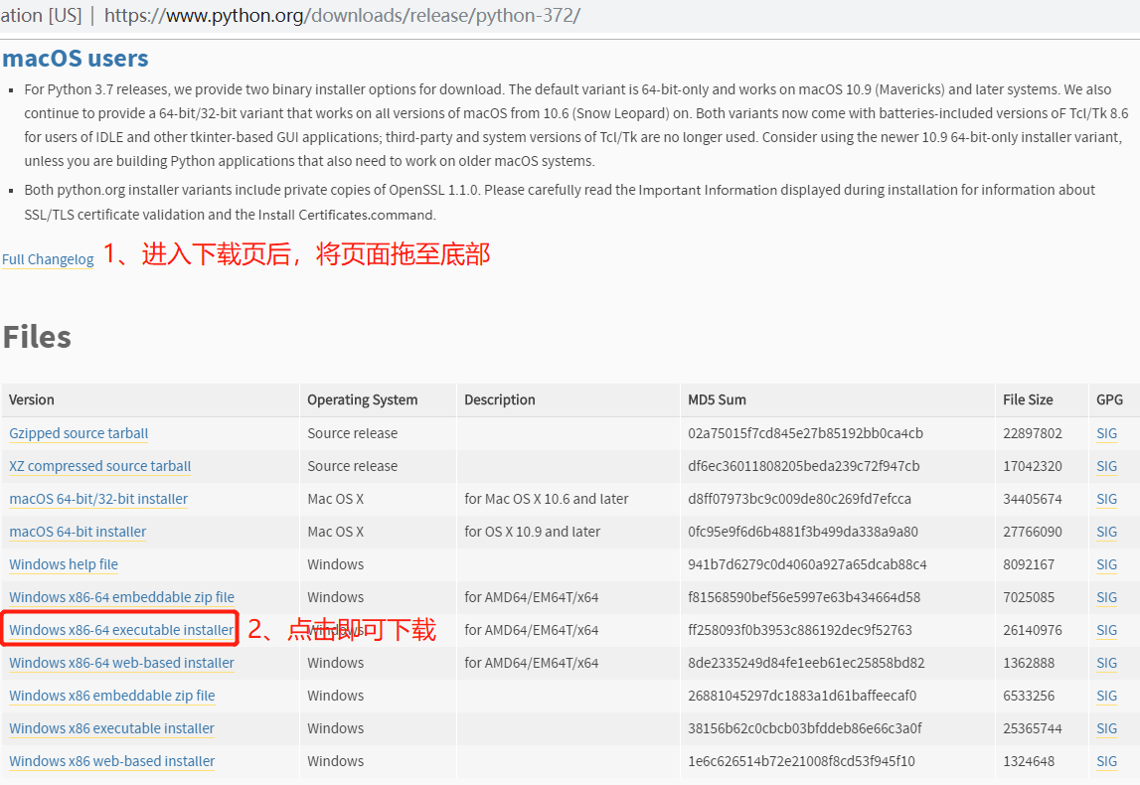Download Windows x86-64 embeddable zip file
Viewport: 1140px width, 785px height.
(121, 597)
